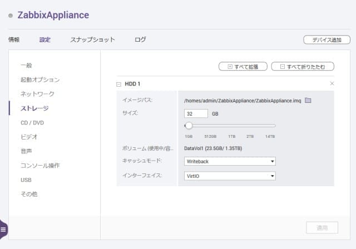Open the VirtIO interface dropdown
Image resolution: width=356 pixels, height=249 pixels.
coord(230,176)
